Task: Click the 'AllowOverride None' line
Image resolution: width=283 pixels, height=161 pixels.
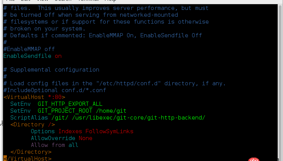Action: click(62, 138)
